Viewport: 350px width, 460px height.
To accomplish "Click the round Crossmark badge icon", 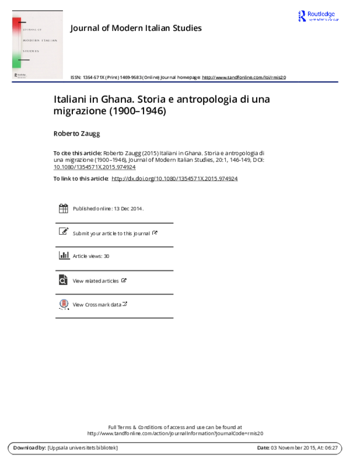I will click(x=64, y=303).
